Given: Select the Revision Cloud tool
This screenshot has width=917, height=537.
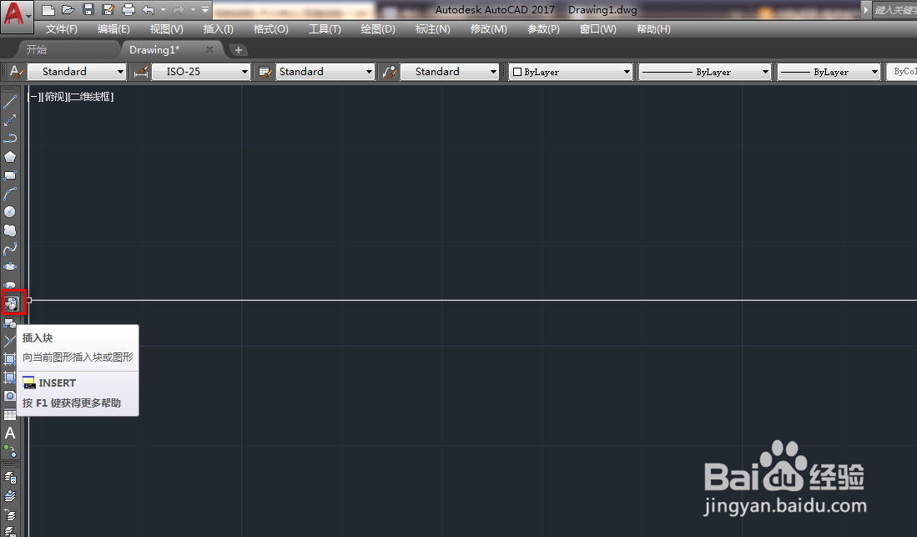Looking at the screenshot, I should tap(10, 231).
